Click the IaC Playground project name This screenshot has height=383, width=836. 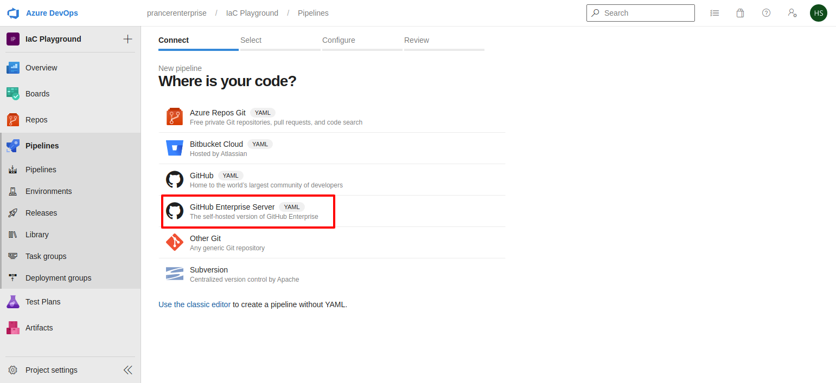[x=53, y=39]
